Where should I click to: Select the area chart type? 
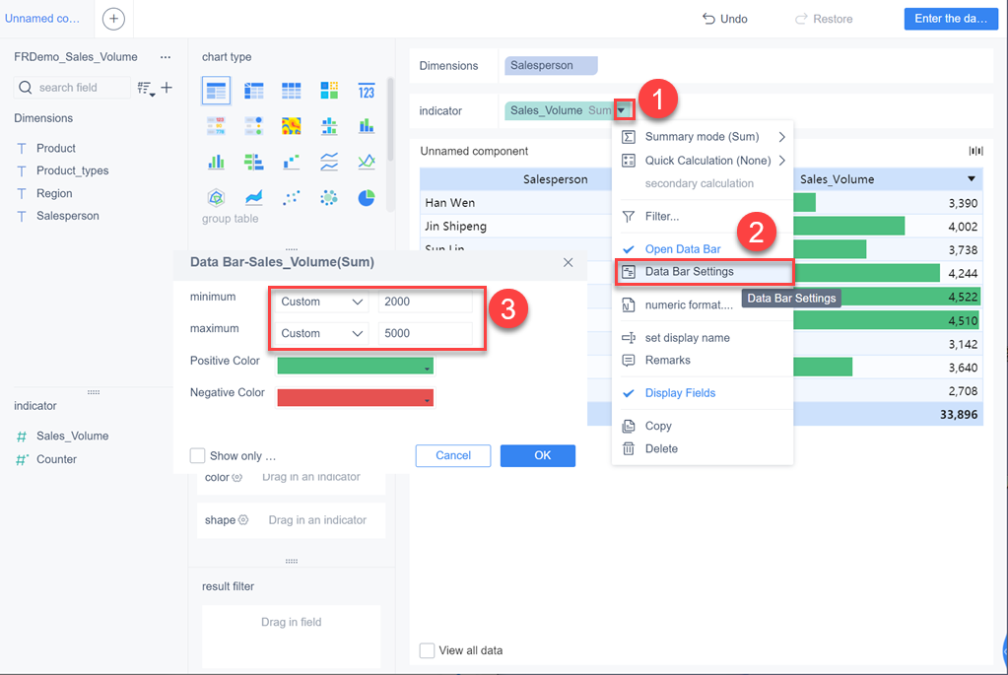coord(254,197)
